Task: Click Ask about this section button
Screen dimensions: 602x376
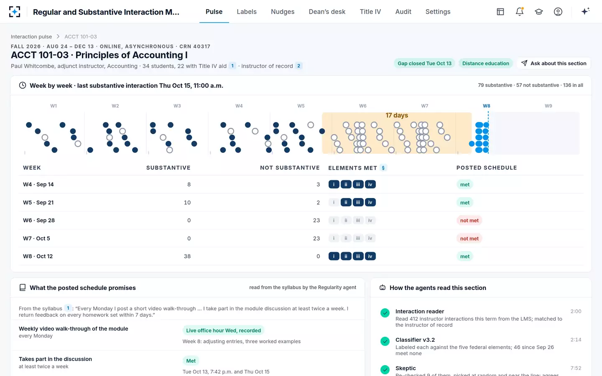Action: tap(554, 64)
